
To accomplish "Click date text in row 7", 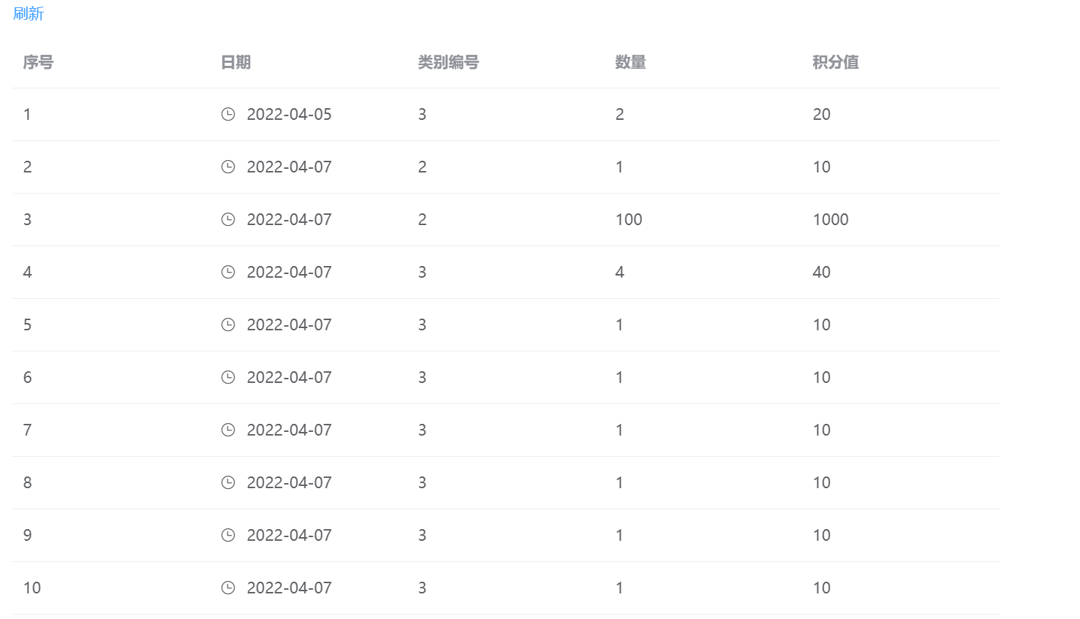I will tap(289, 430).
